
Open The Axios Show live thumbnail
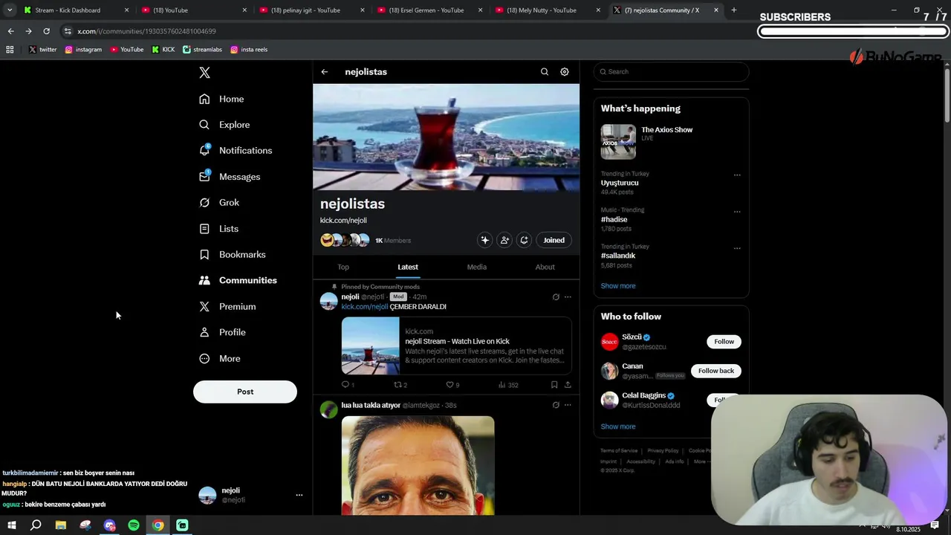click(618, 142)
